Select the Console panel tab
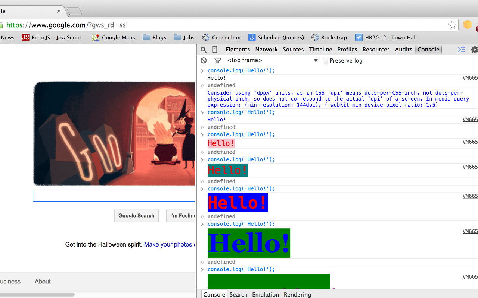 [x=428, y=49]
